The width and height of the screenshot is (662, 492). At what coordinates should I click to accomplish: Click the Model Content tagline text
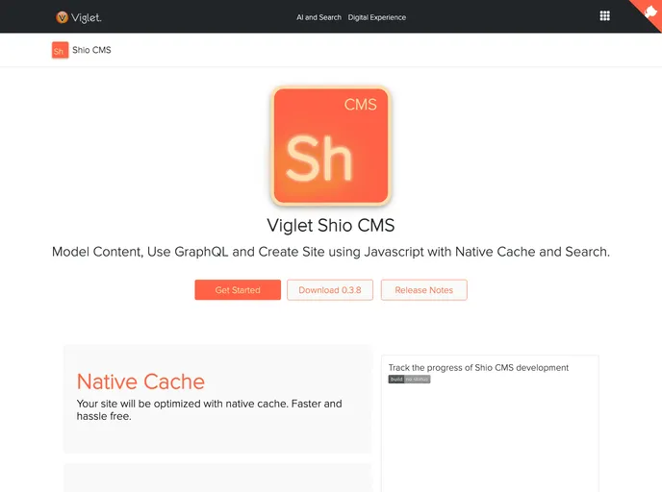click(x=331, y=252)
